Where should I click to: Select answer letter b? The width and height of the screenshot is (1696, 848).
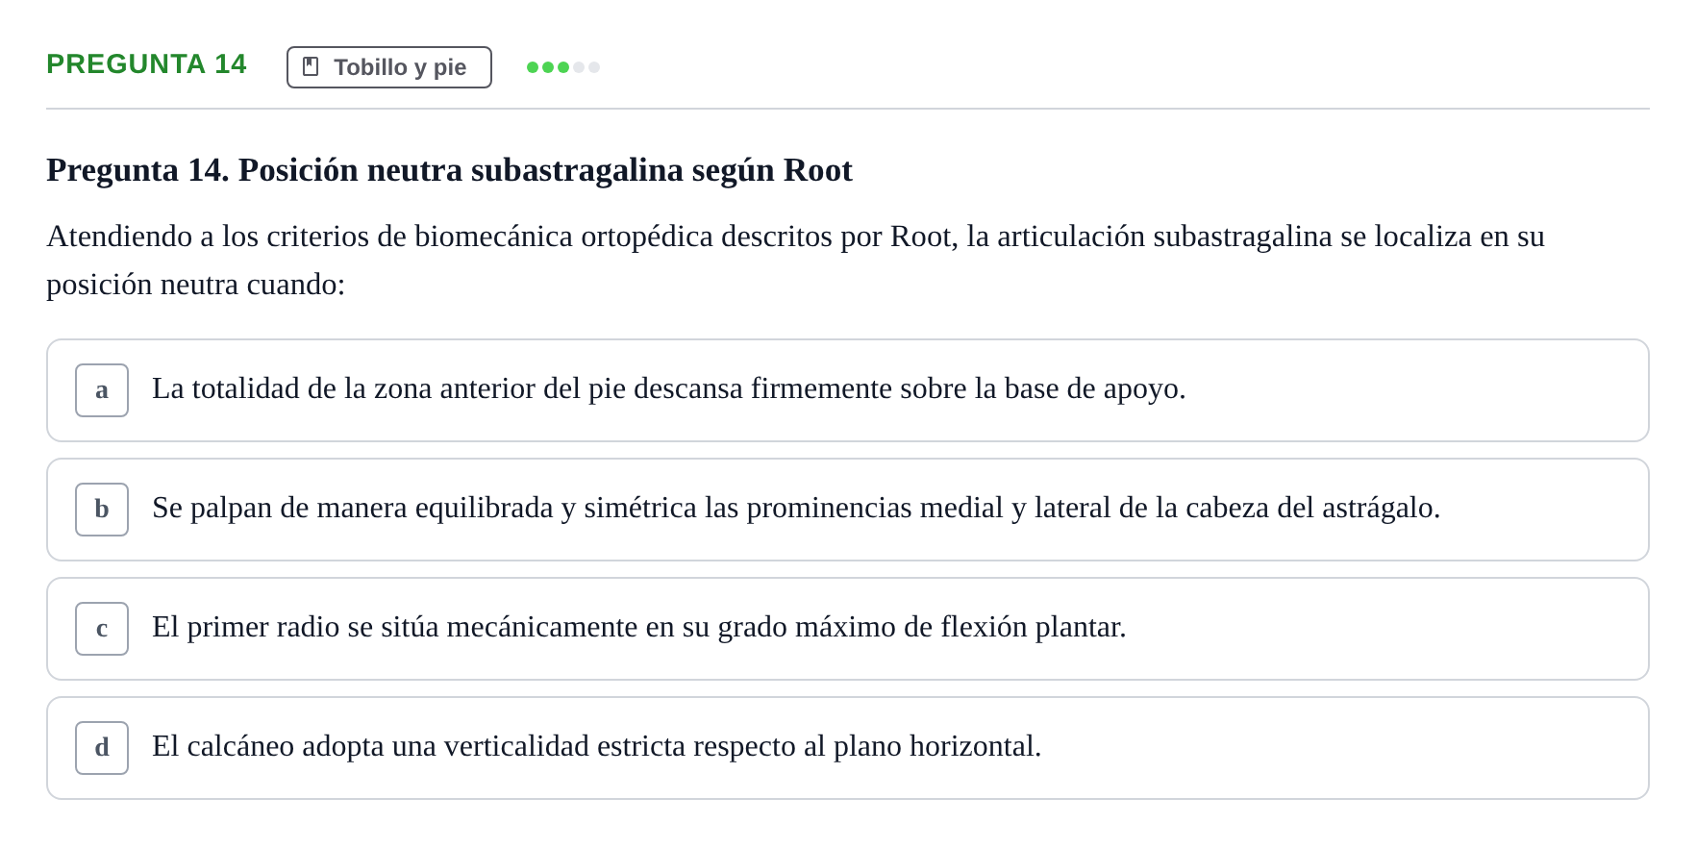[102, 510]
